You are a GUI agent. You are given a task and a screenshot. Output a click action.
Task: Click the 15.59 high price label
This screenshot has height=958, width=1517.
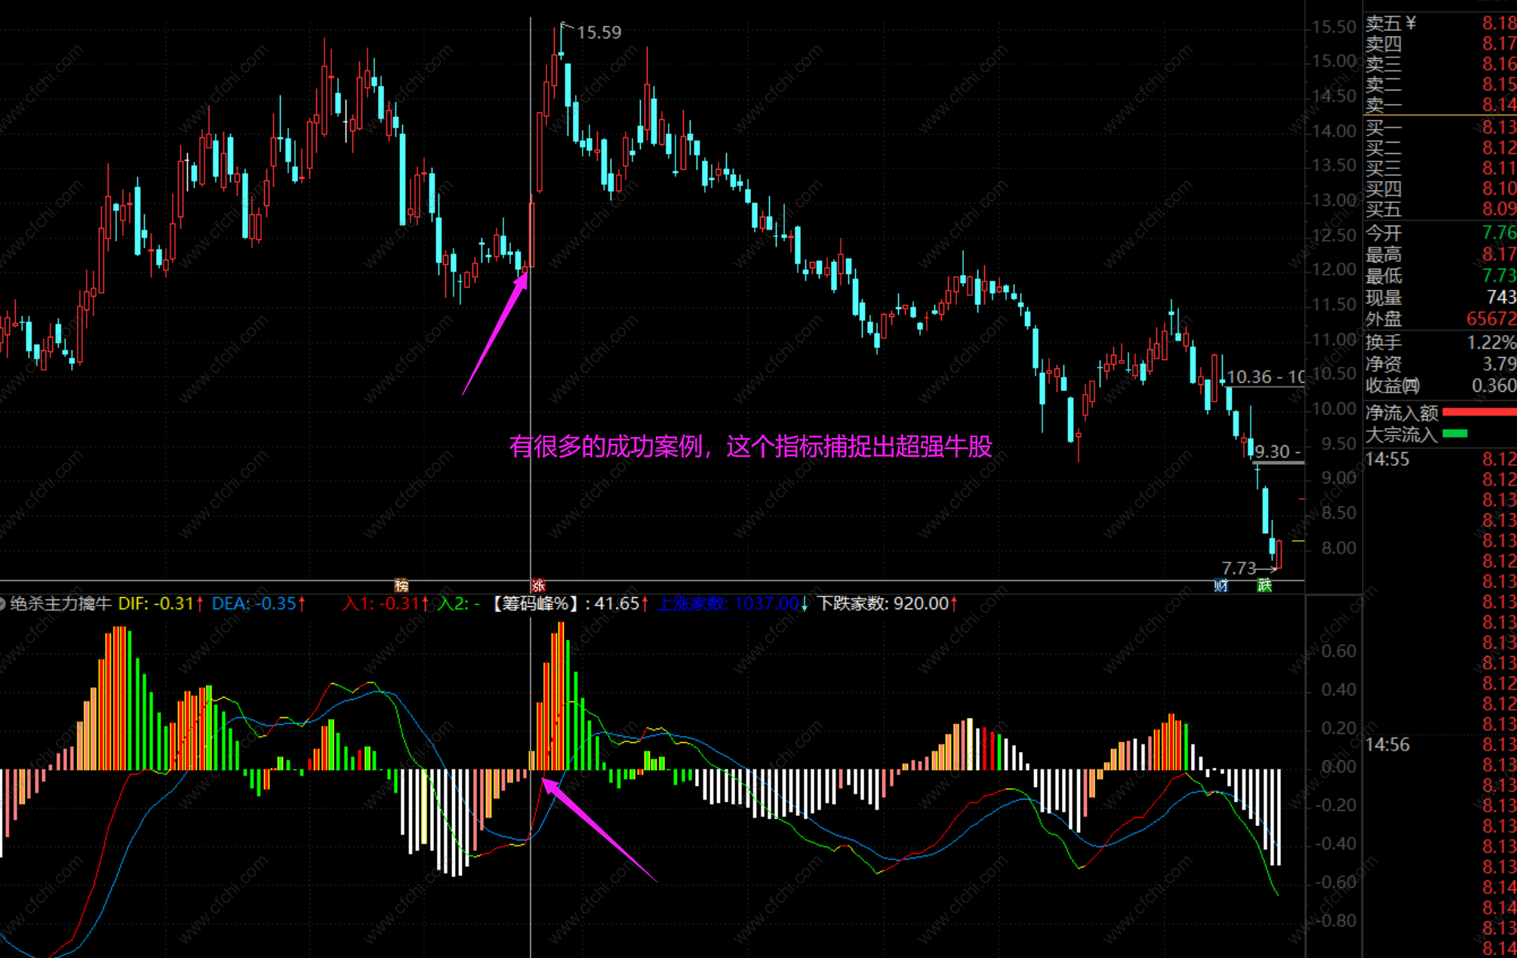pyautogui.click(x=598, y=32)
